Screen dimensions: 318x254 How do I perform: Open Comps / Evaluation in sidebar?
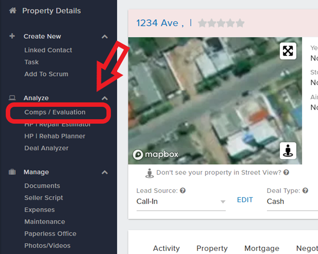tap(55, 112)
